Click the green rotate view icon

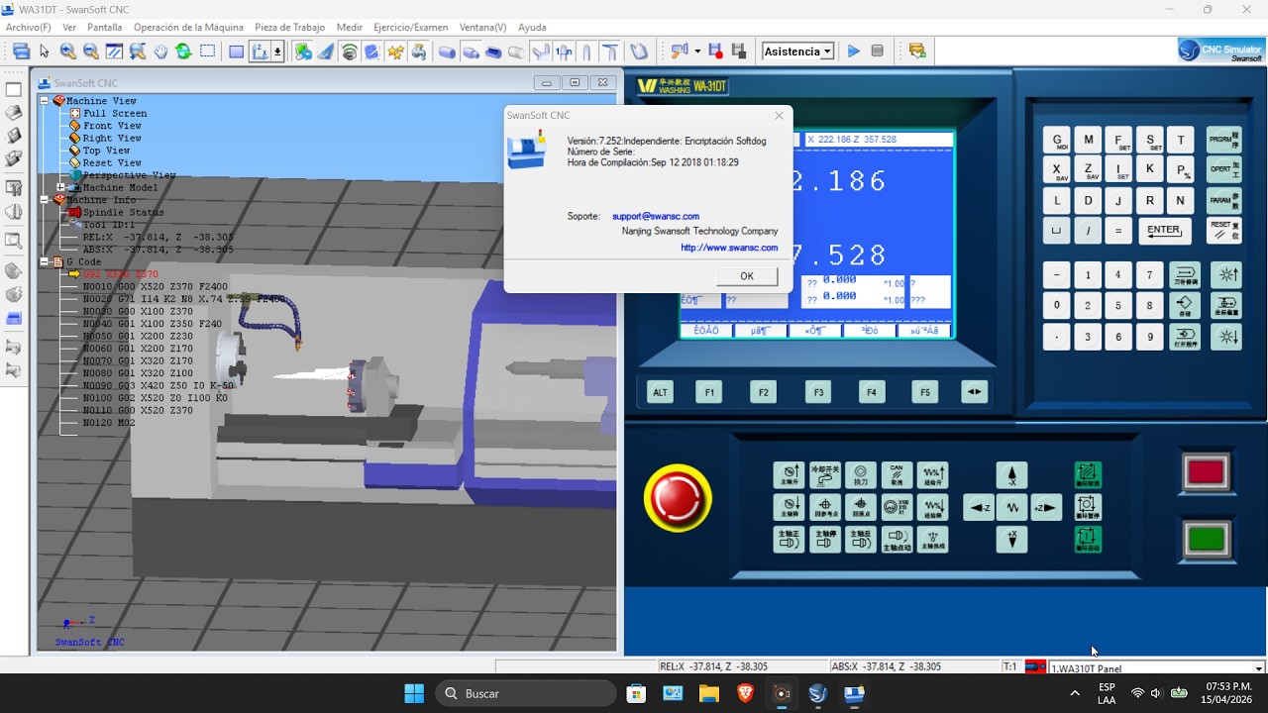tap(183, 51)
